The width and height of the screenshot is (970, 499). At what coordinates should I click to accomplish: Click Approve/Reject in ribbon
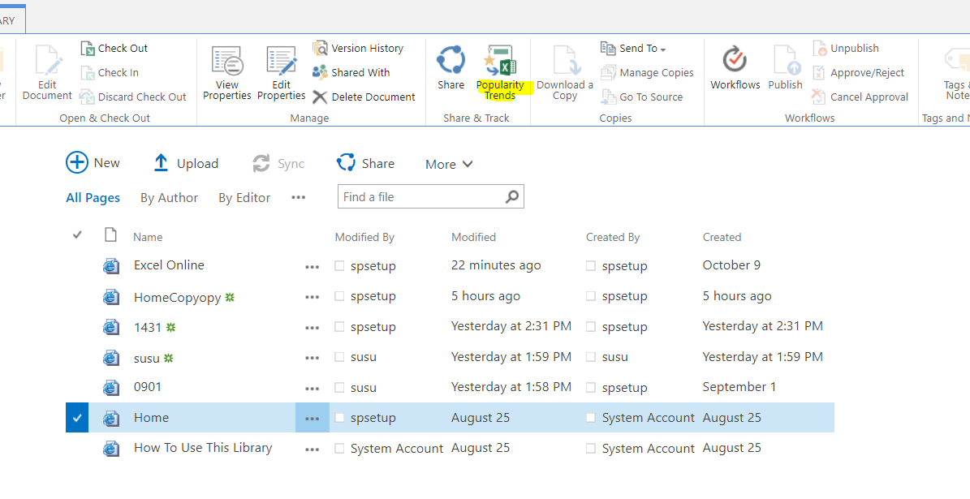(858, 72)
